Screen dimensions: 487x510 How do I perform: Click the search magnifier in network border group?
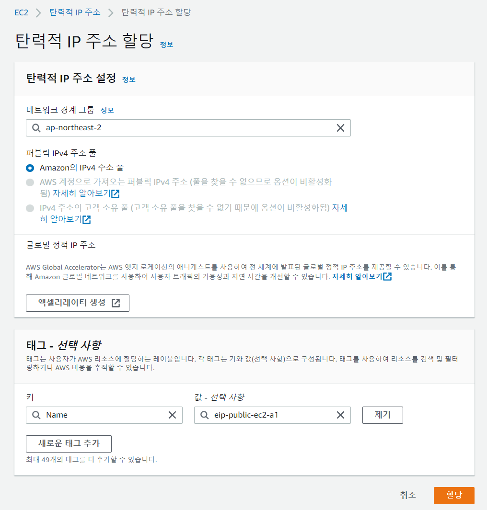coord(35,128)
